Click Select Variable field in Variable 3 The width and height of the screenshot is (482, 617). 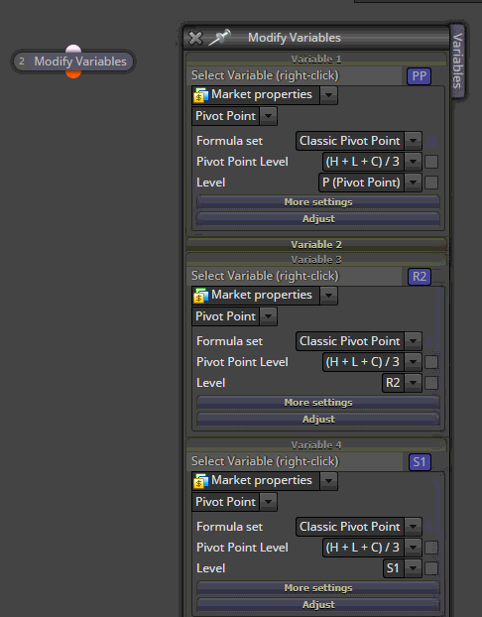pyautogui.click(x=296, y=276)
